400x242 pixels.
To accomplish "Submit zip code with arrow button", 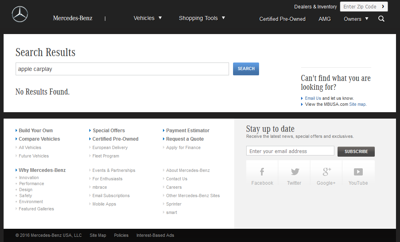I will click(383, 7).
